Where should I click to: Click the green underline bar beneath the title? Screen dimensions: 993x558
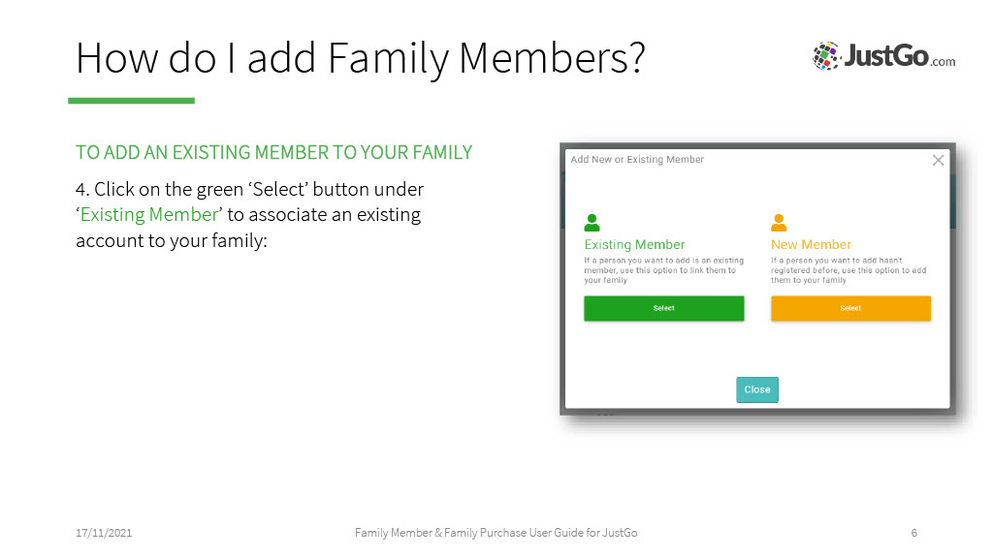pos(131,101)
